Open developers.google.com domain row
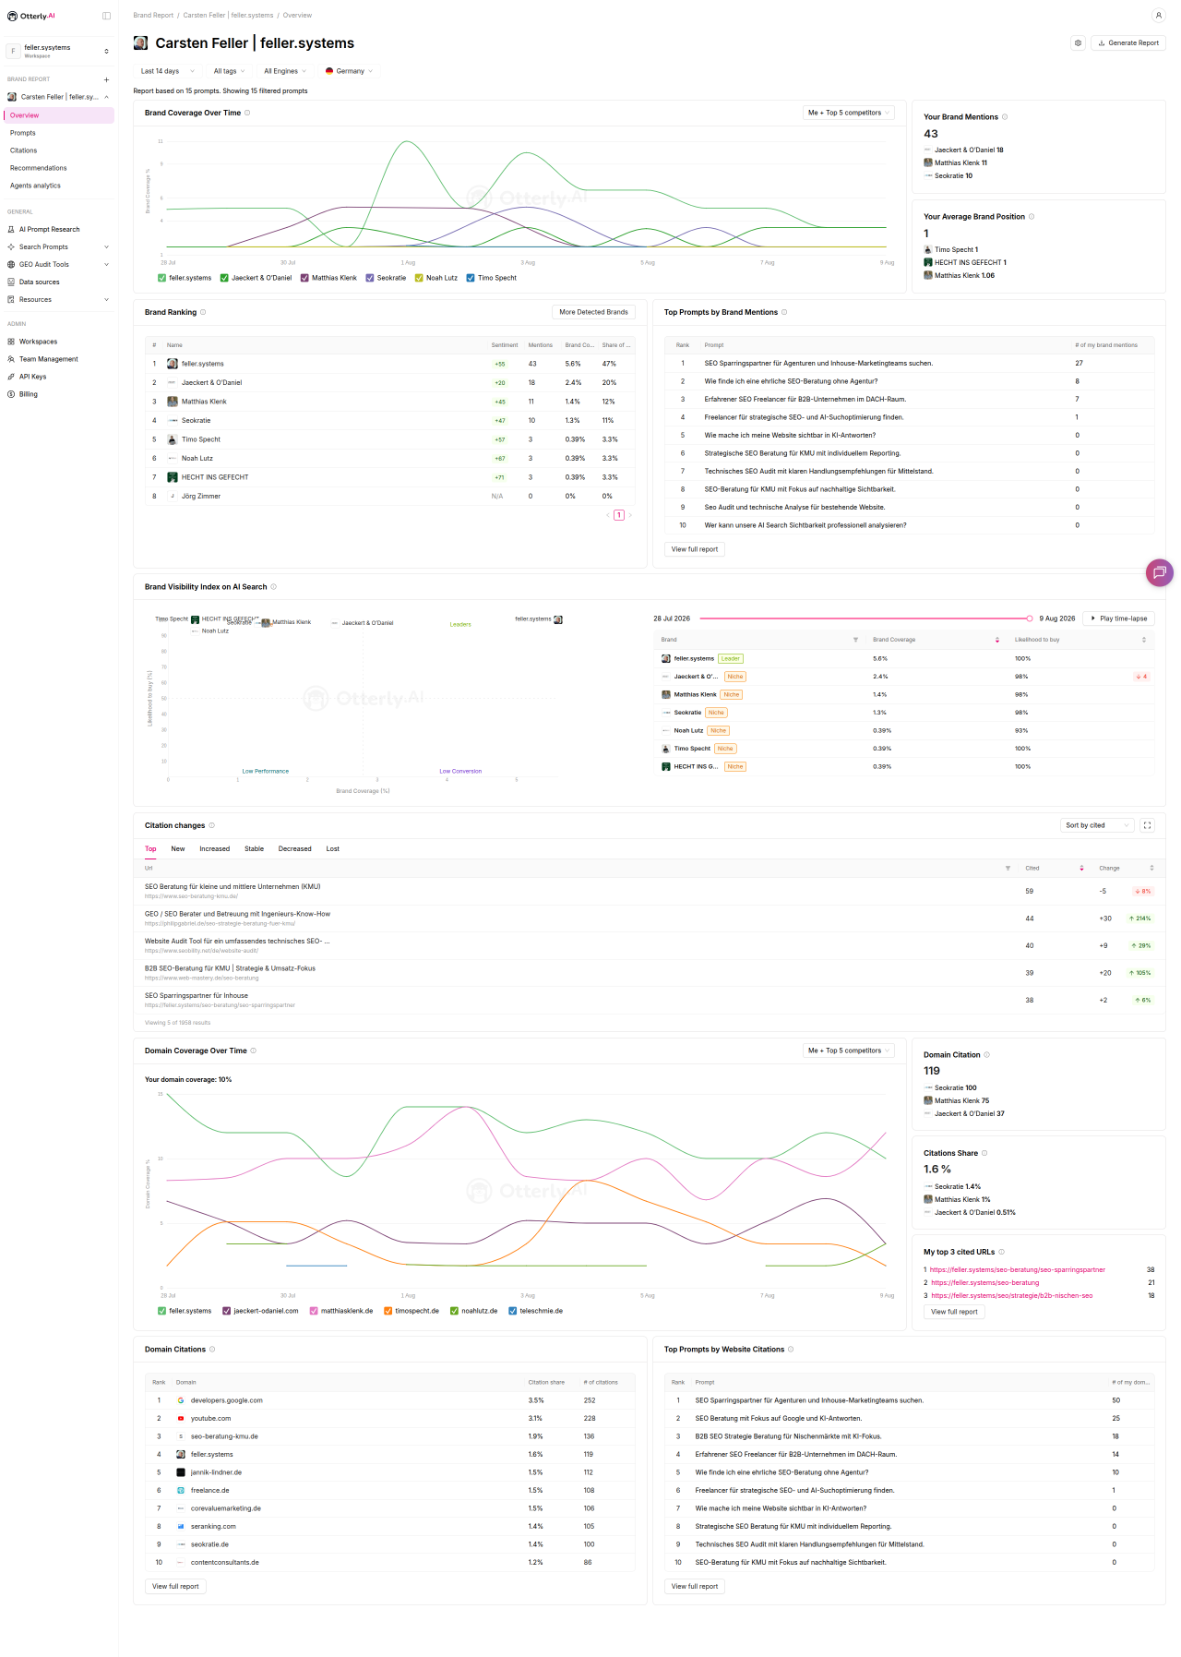This screenshot has height=1657, width=1181. click(390, 1400)
